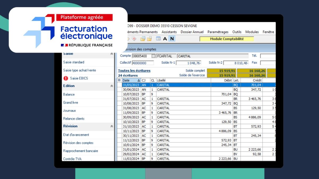319x179 pixels.
Task: Open the Paramétrages menu
Action: pyautogui.click(x=218, y=32)
